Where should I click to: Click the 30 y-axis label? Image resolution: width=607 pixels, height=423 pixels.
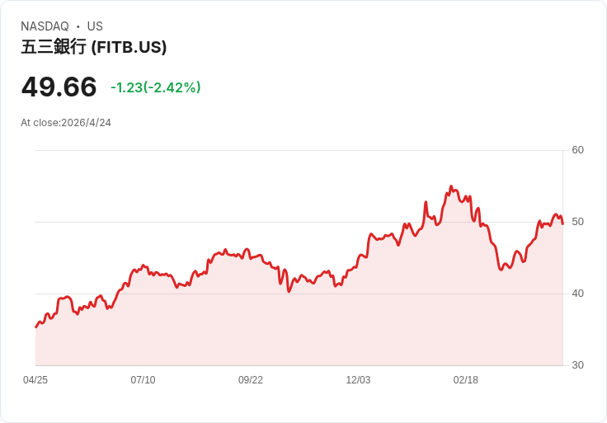(577, 365)
